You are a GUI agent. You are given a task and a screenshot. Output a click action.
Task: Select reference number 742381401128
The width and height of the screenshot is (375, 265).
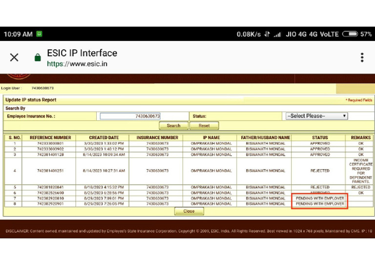pos(50,155)
